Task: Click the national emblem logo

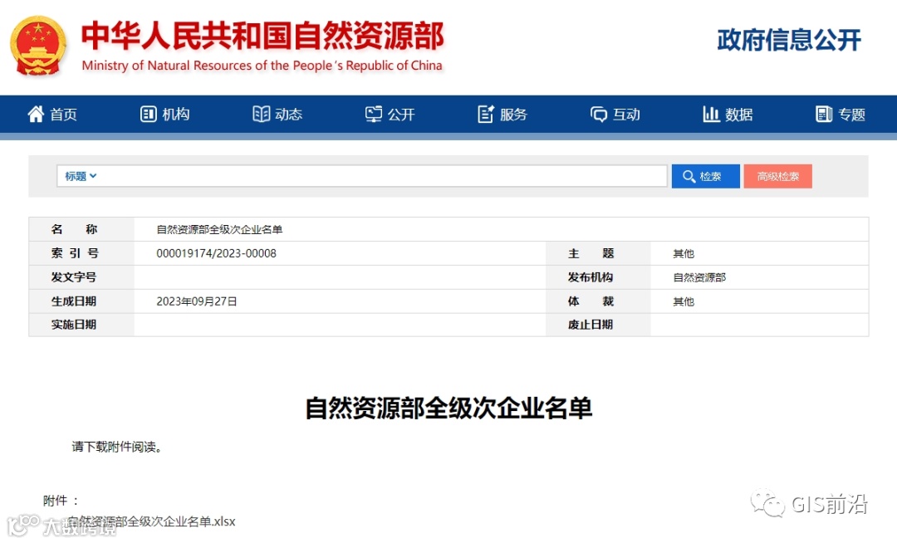Action: [x=37, y=46]
